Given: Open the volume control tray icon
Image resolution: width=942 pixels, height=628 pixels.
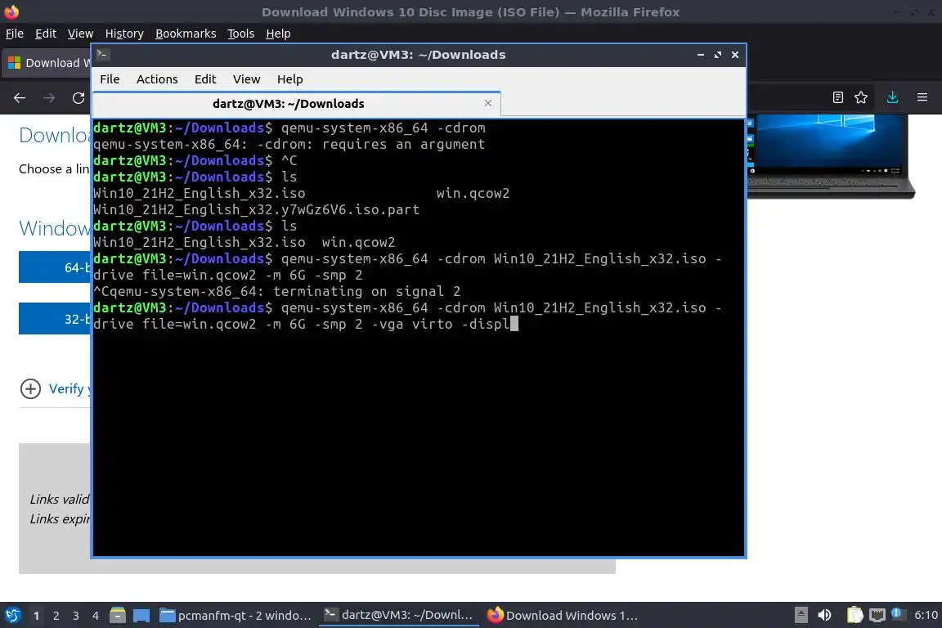Looking at the screenshot, I should [x=824, y=615].
